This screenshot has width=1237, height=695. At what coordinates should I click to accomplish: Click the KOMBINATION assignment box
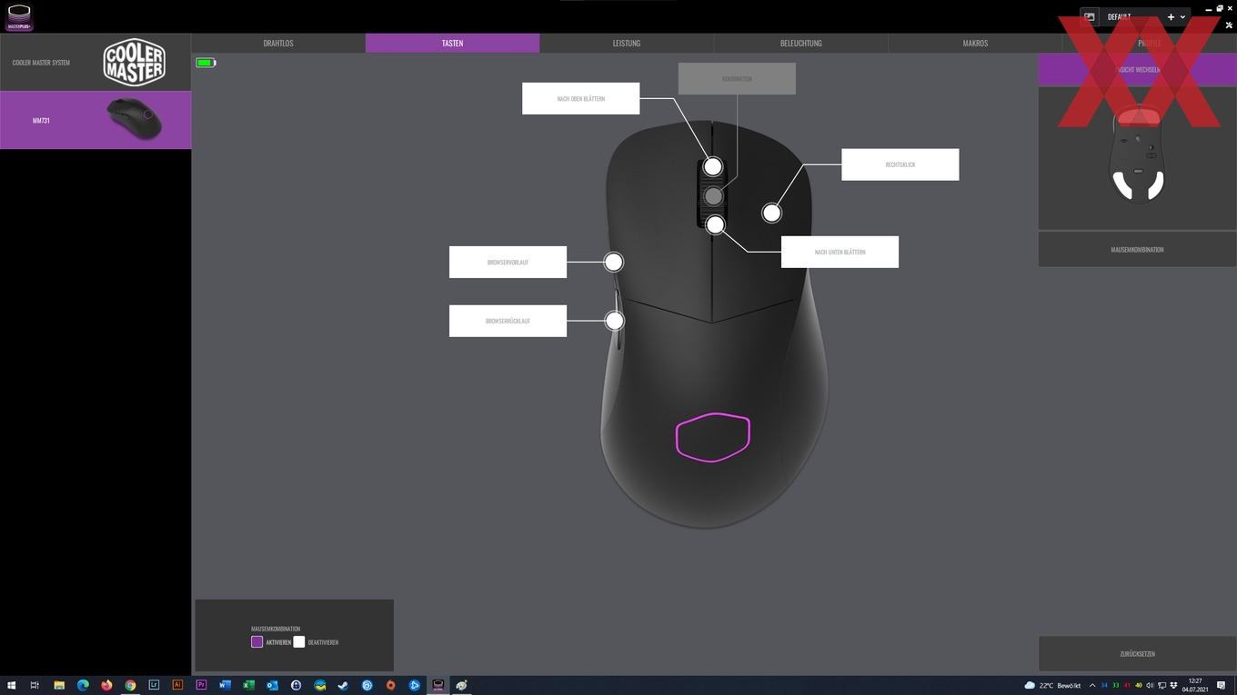(737, 78)
